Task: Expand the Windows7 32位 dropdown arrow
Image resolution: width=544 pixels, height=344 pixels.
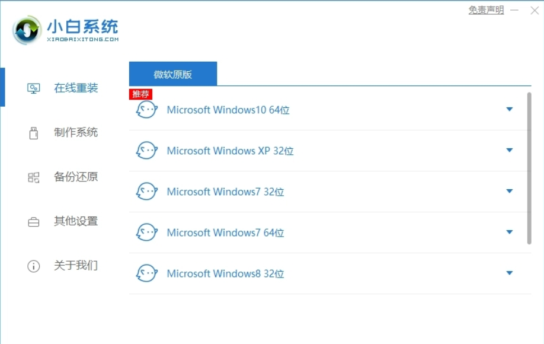Action: click(509, 191)
